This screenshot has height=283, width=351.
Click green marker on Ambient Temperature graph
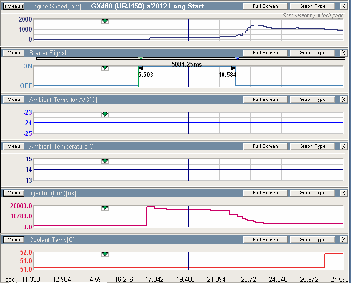click(105, 161)
